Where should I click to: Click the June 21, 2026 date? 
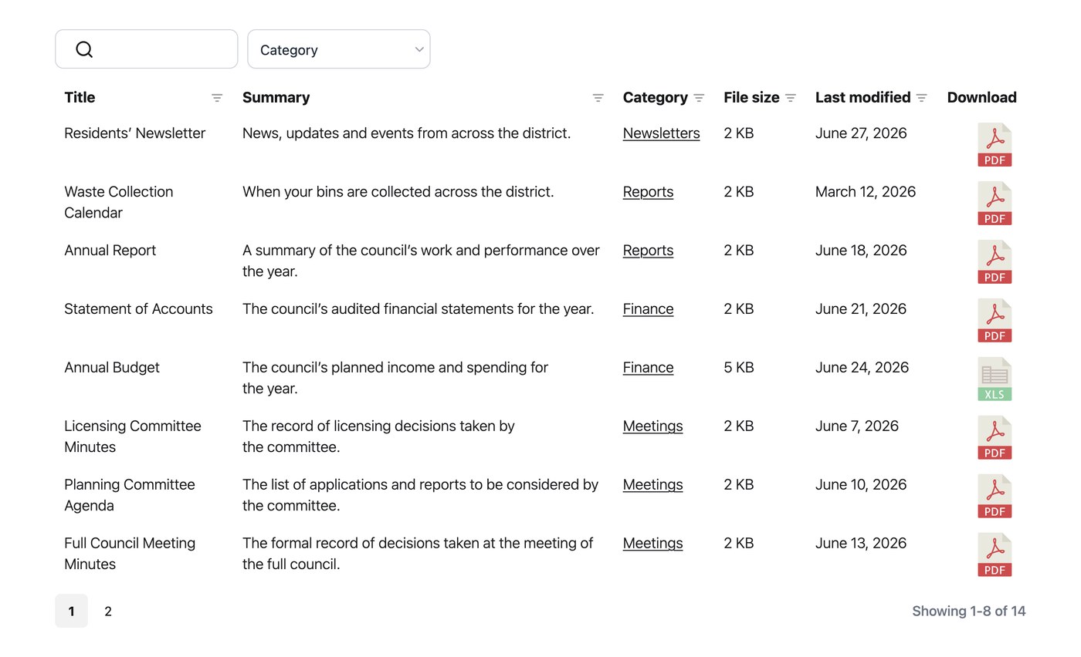tap(861, 309)
